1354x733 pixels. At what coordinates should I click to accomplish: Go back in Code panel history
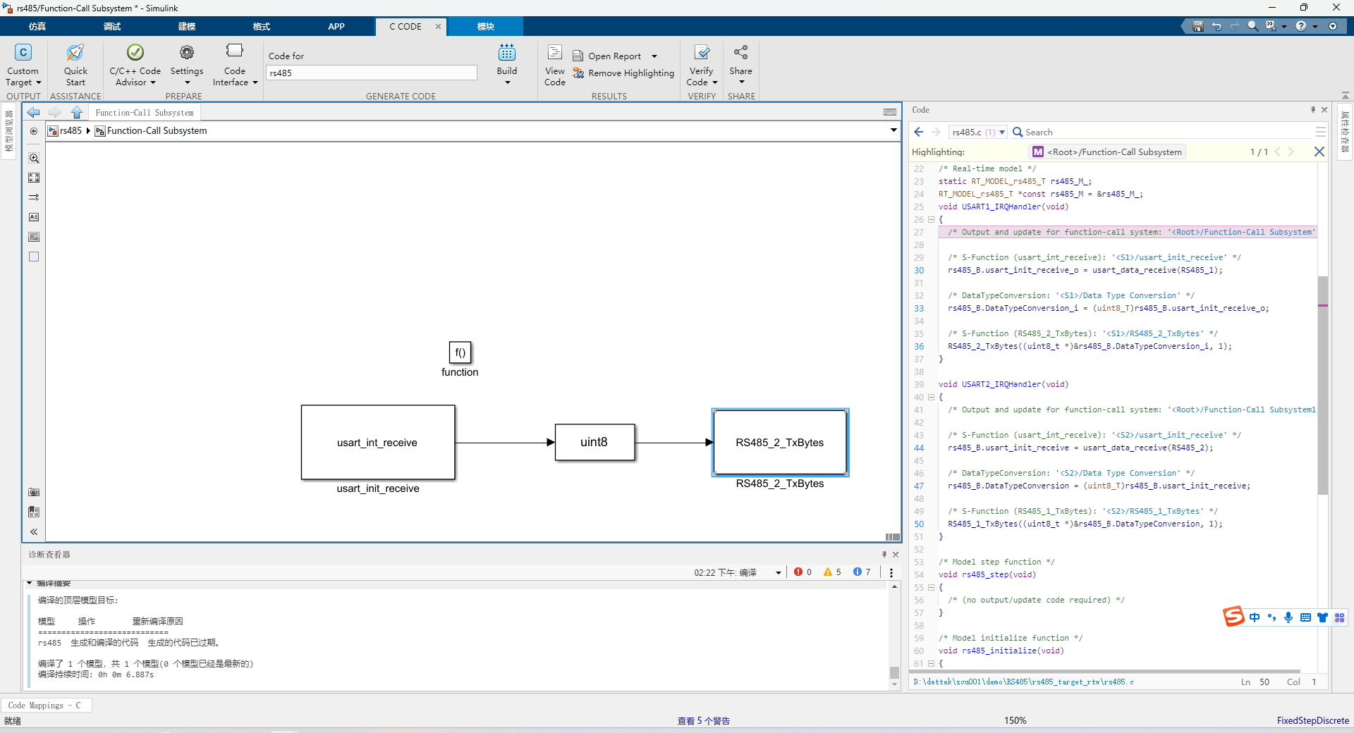click(918, 132)
